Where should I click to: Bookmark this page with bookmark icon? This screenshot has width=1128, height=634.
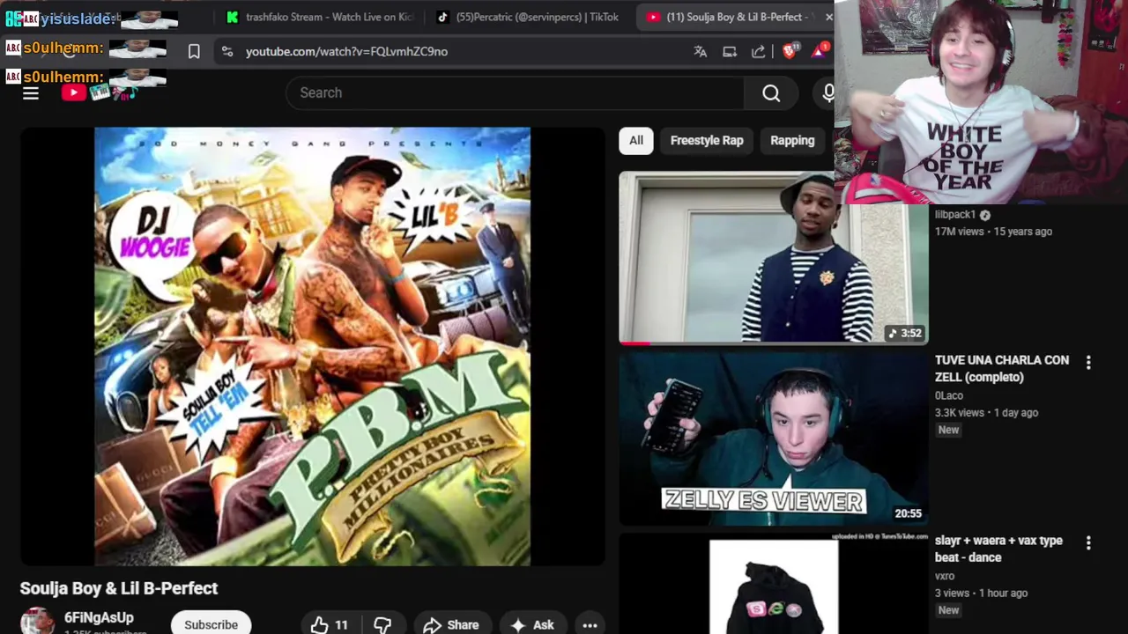coord(194,52)
